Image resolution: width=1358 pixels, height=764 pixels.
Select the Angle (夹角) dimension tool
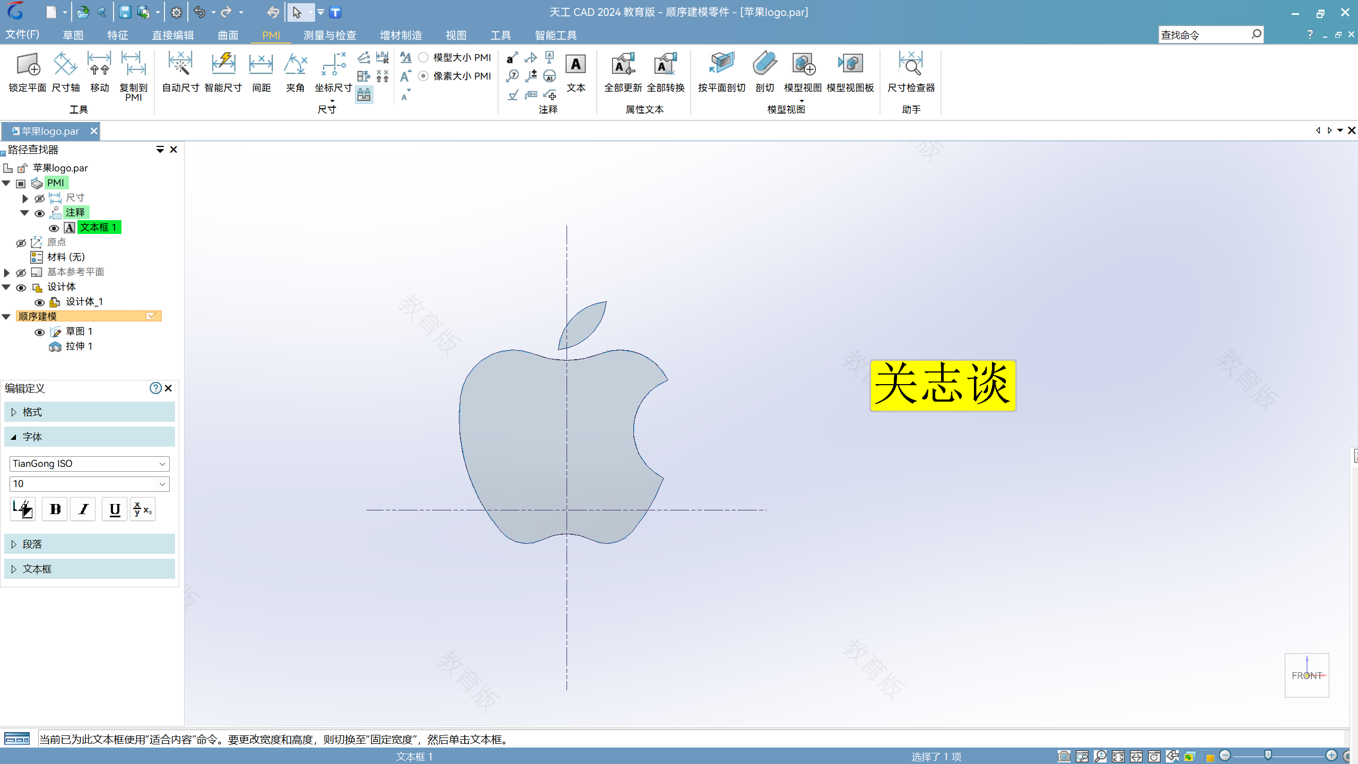295,72
